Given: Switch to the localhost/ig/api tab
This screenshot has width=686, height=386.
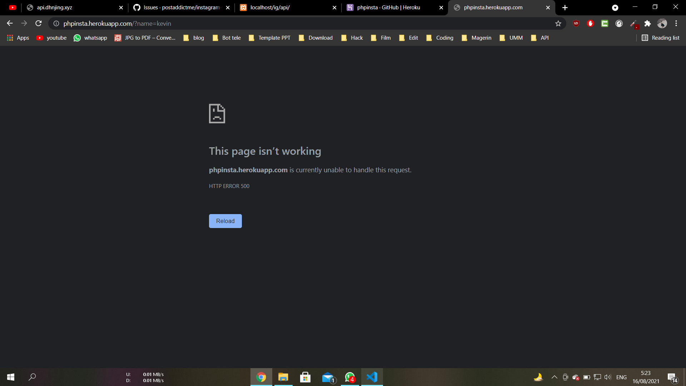Looking at the screenshot, I should tap(282, 7).
